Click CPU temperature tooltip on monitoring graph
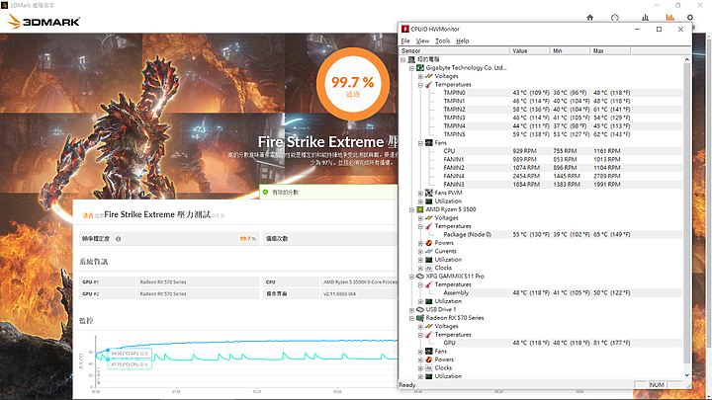This screenshot has width=712, height=400. (130, 364)
